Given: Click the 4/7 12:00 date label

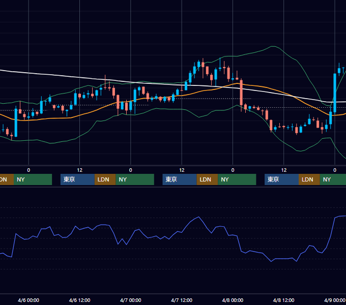Looking at the screenshot, I should [x=182, y=300].
